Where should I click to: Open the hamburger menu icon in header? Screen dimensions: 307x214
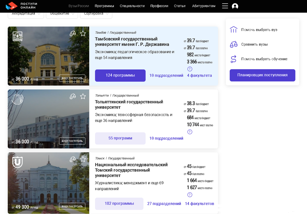(225, 6)
